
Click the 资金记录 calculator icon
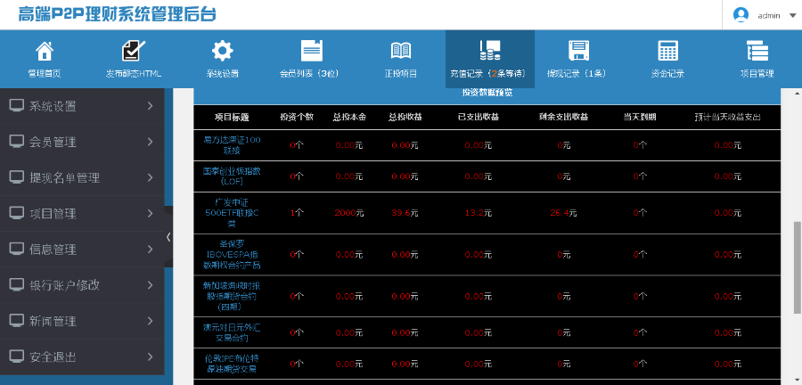[x=668, y=51]
